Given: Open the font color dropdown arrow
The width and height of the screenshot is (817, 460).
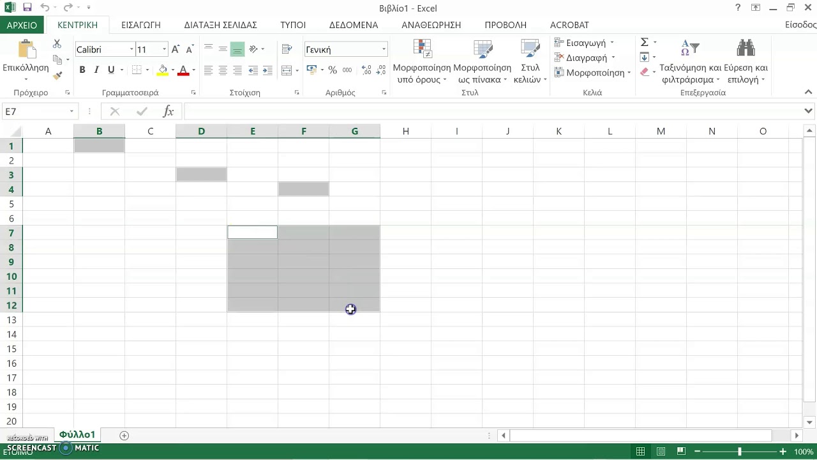Looking at the screenshot, I should click(x=193, y=70).
